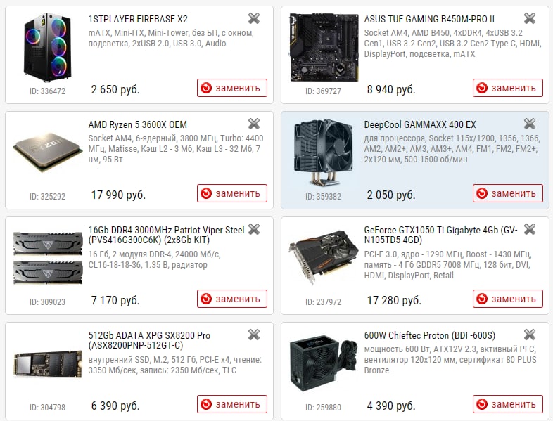
Task: Remove Chieftec Proton 600W power supply
Action: 530,335
